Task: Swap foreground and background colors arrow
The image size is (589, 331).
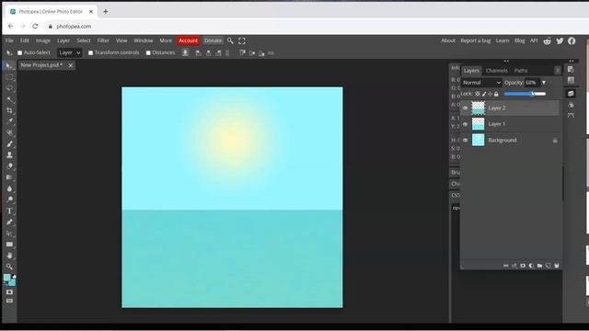Action: coord(15,276)
